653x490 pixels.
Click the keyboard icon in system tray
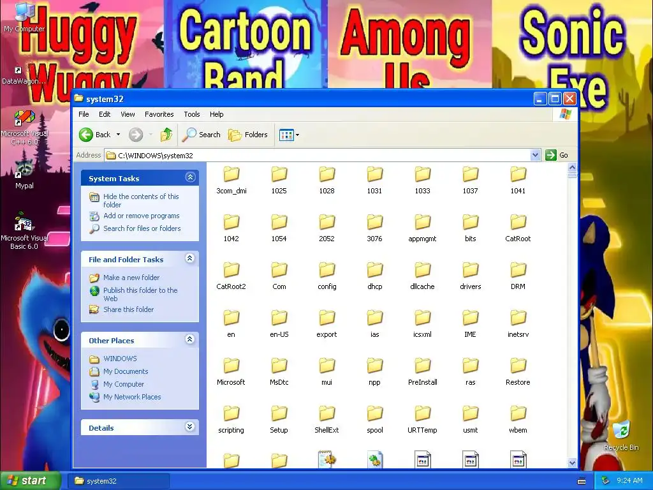tap(582, 481)
